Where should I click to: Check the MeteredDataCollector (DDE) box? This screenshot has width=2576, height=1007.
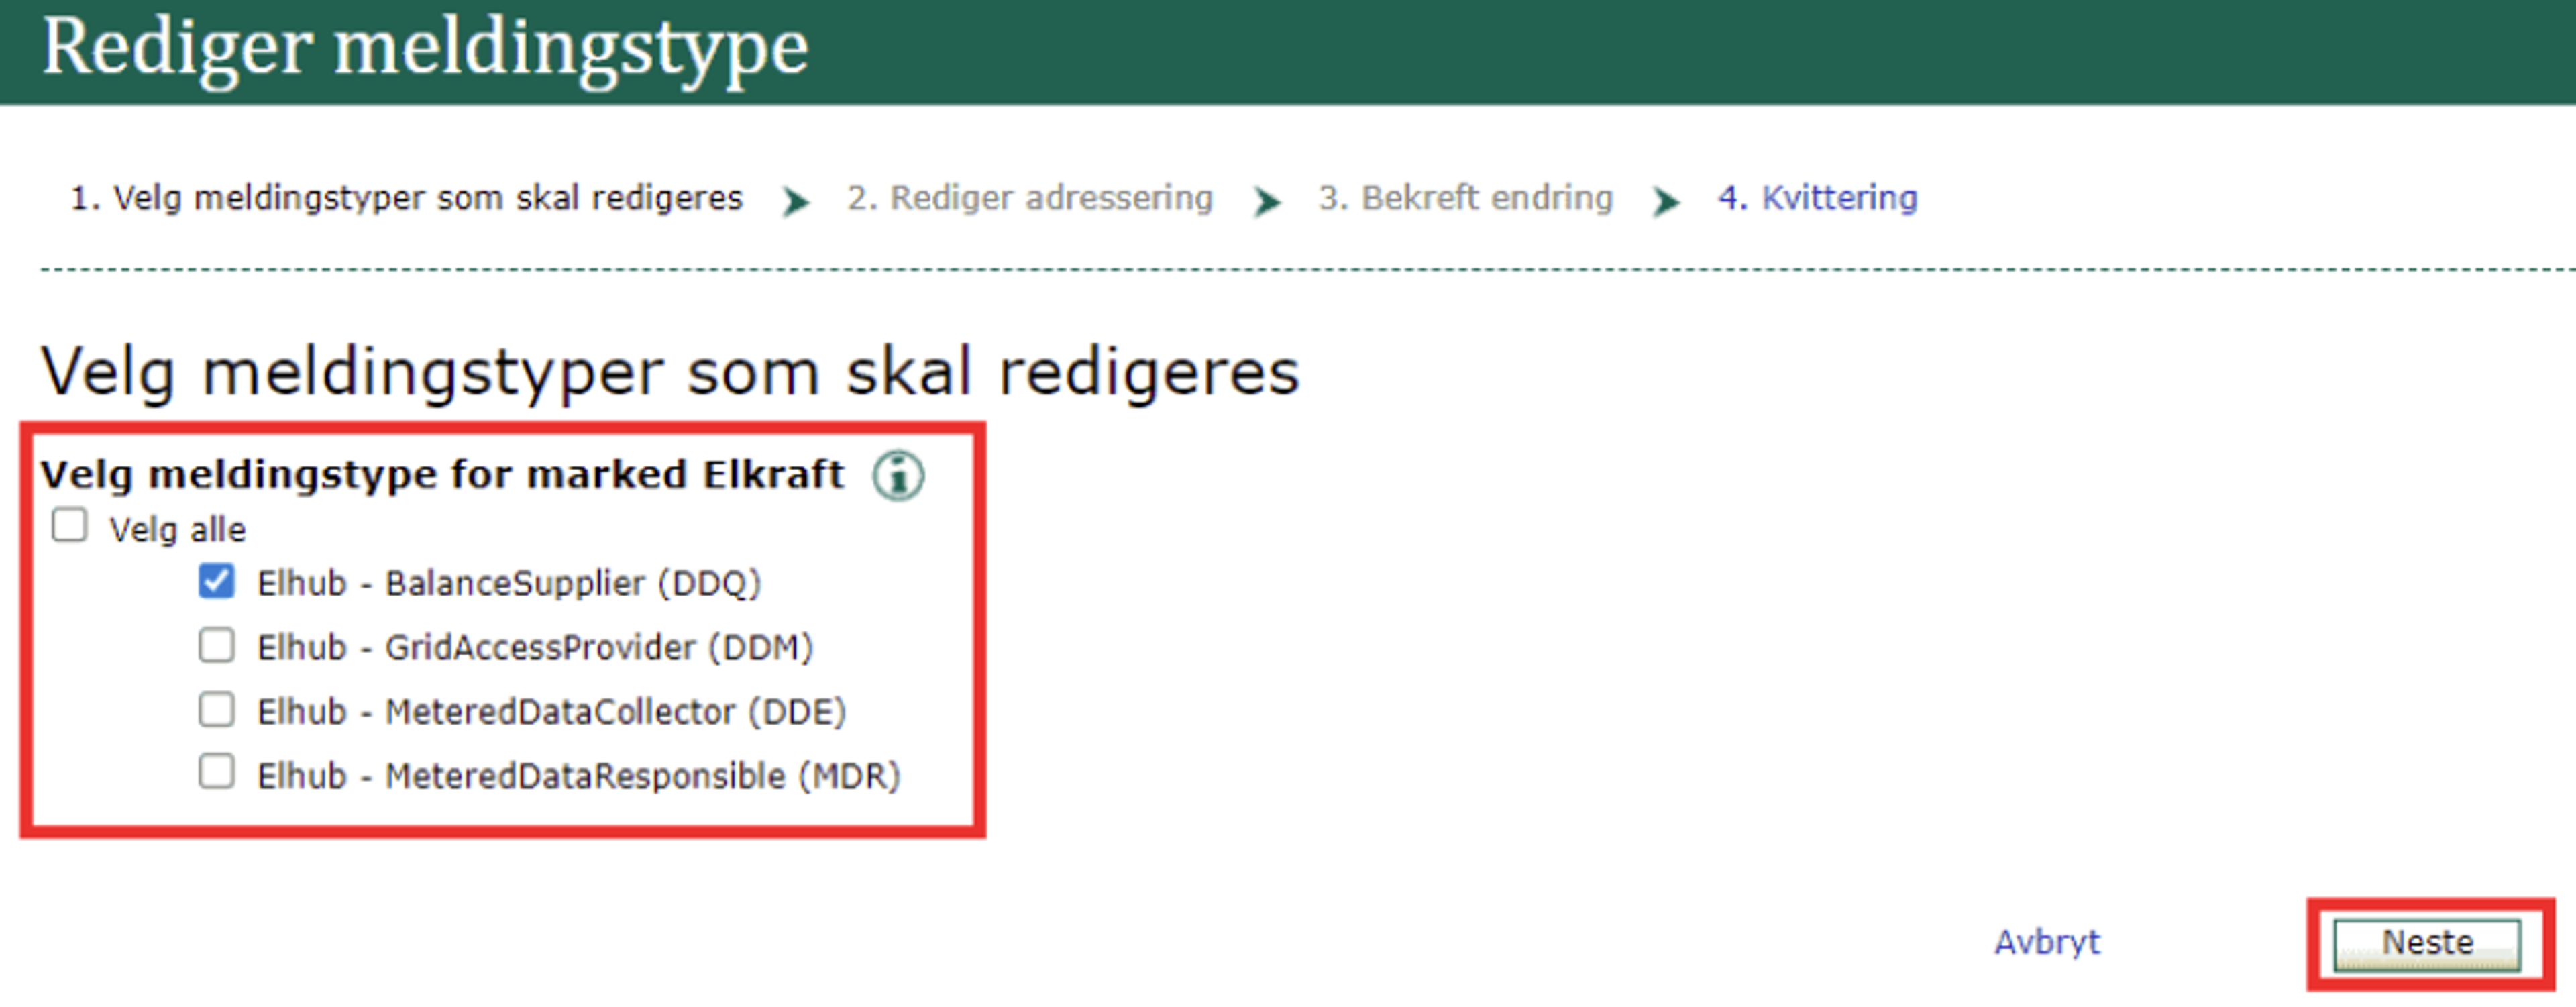(216, 709)
